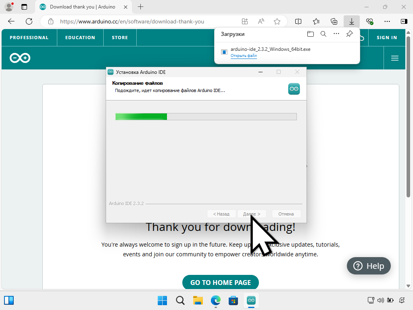Open the STORE site section
The width and height of the screenshot is (413, 310).
point(120,38)
